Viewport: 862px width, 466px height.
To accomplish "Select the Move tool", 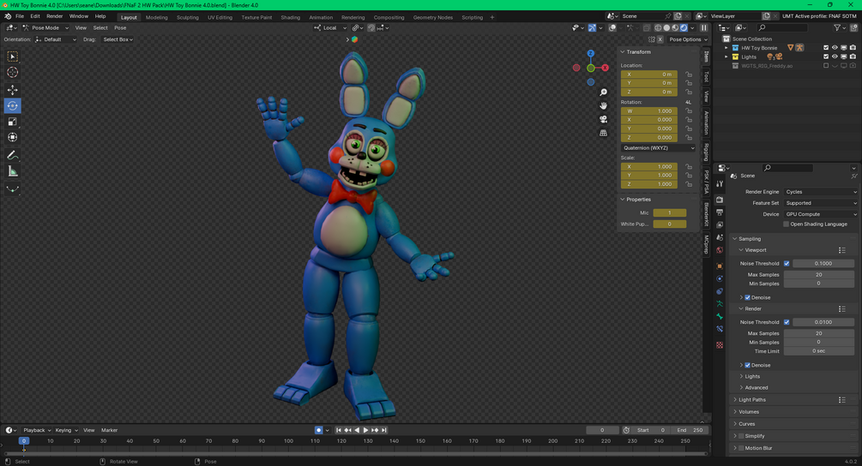I will [13, 90].
